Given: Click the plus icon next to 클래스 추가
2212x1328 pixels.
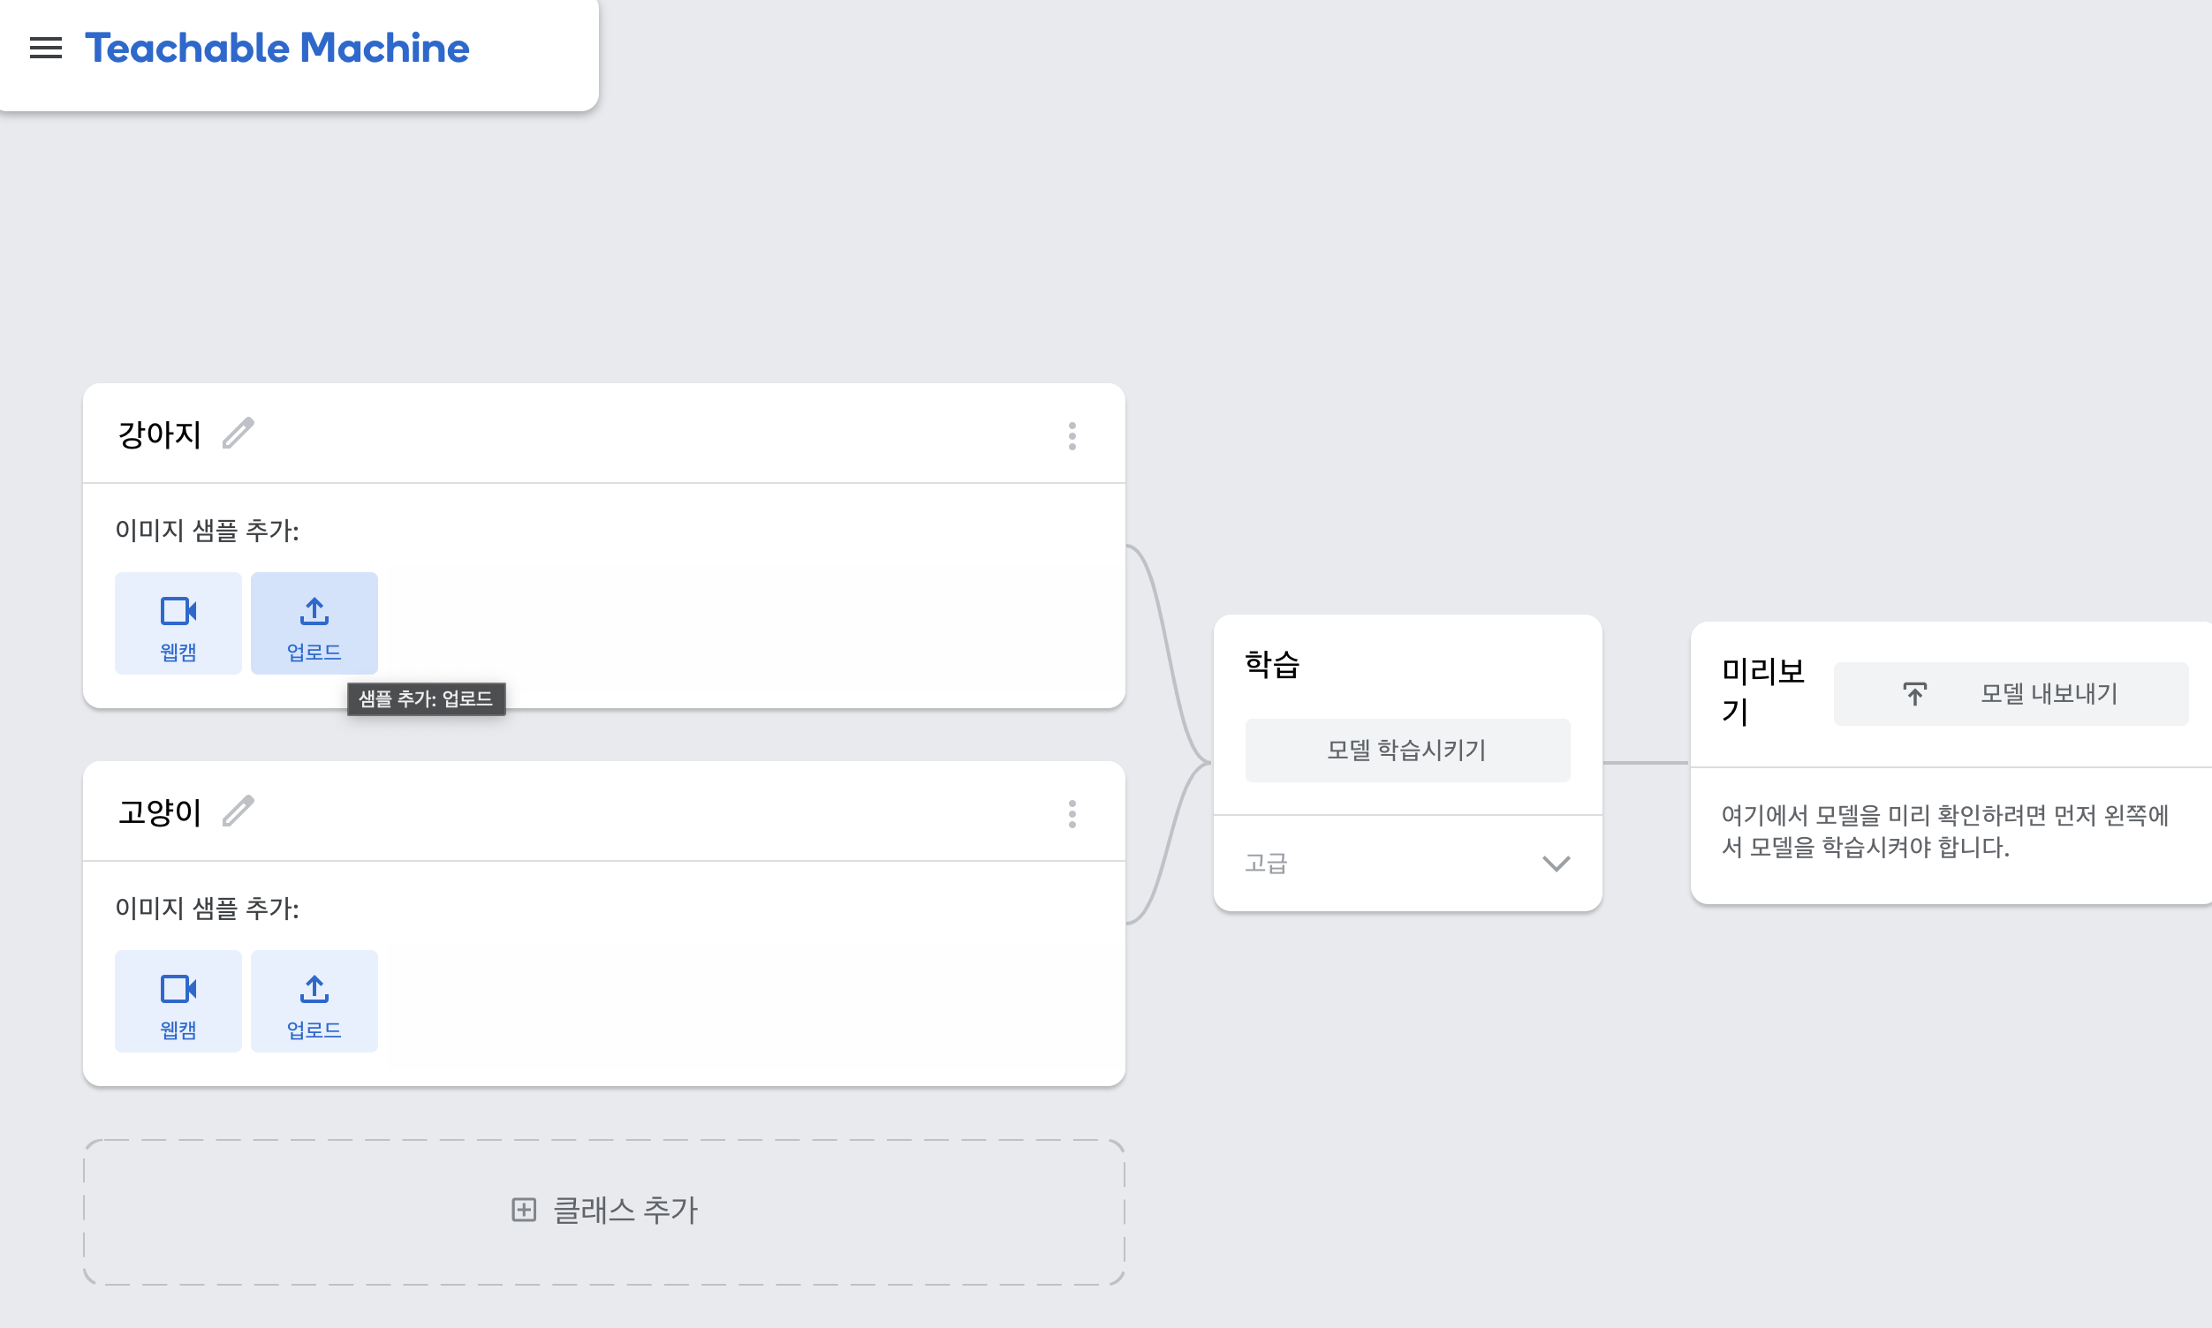Looking at the screenshot, I should [524, 1210].
